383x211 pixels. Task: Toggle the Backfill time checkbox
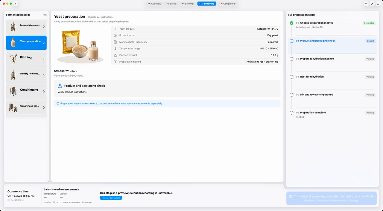pyautogui.click(x=9, y=200)
